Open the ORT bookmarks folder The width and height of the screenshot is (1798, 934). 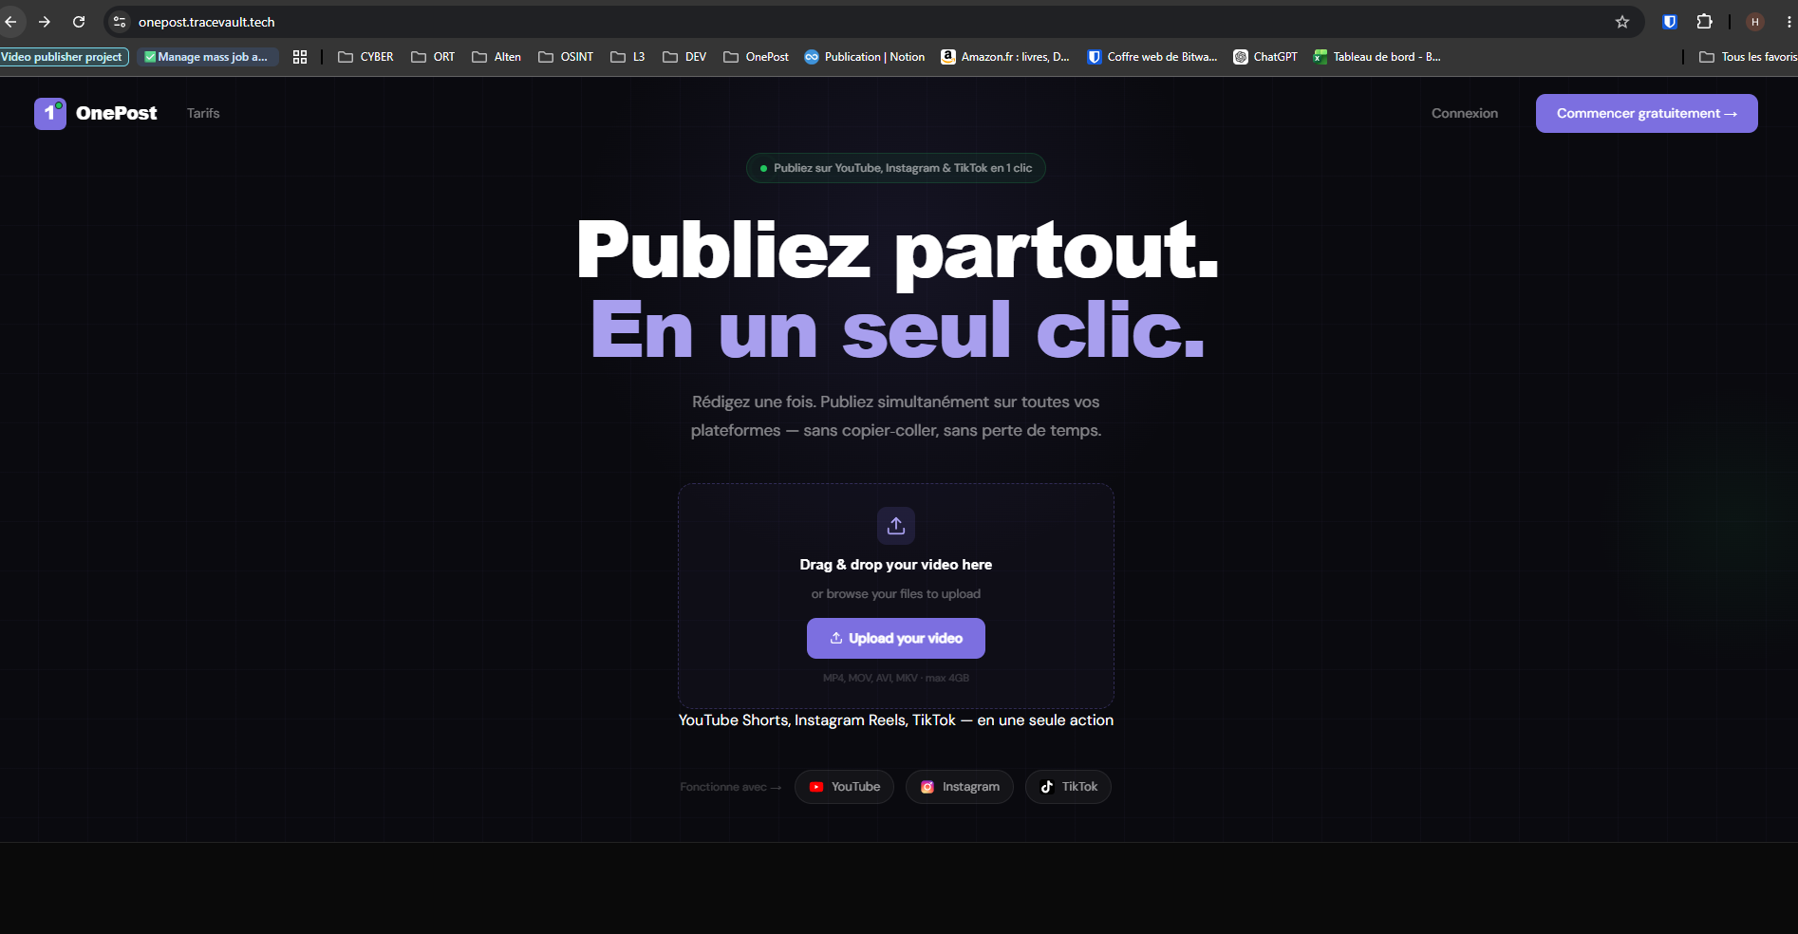pyautogui.click(x=433, y=57)
